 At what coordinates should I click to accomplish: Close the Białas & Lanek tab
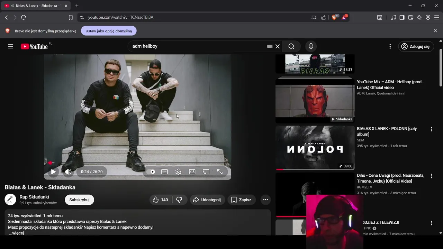coord(66,6)
